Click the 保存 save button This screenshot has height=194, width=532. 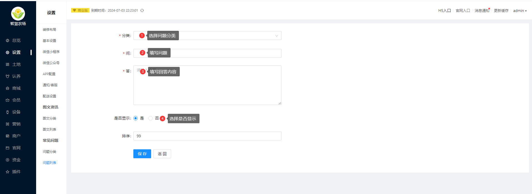click(x=142, y=154)
